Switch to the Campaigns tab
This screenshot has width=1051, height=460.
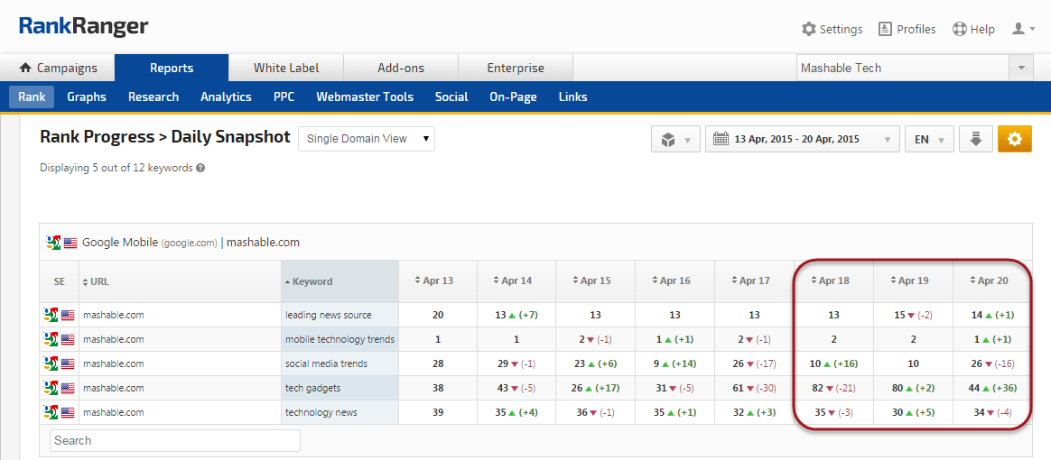(x=58, y=68)
